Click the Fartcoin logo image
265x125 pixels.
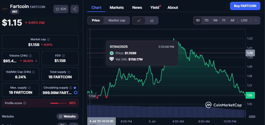[x=5, y=9]
